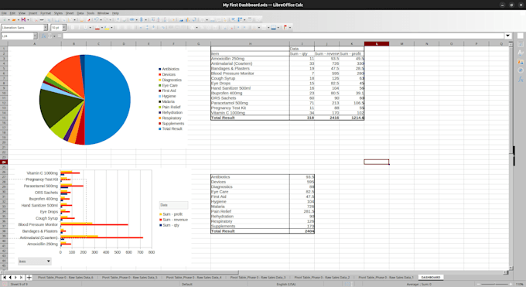This screenshot has height=287, width=526.
Task: Open the Item filter dropdown under bar chart
Action: (x=35, y=261)
